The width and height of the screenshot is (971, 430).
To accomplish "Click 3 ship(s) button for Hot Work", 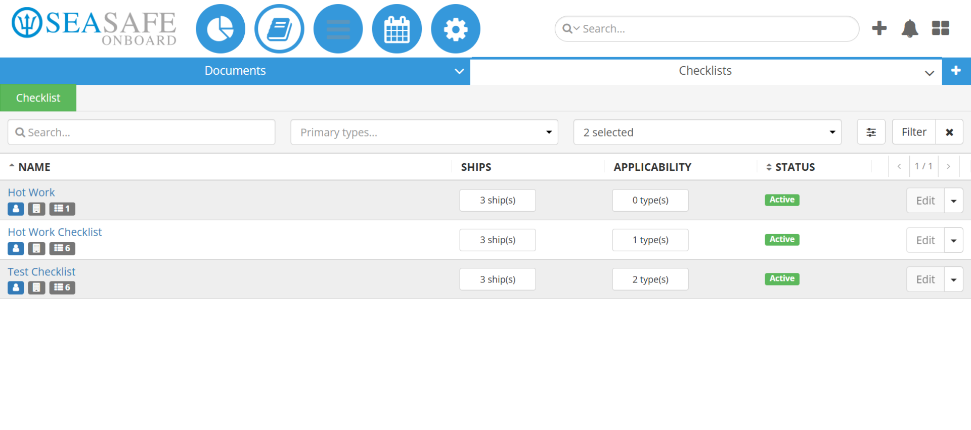I will [498, 200].
